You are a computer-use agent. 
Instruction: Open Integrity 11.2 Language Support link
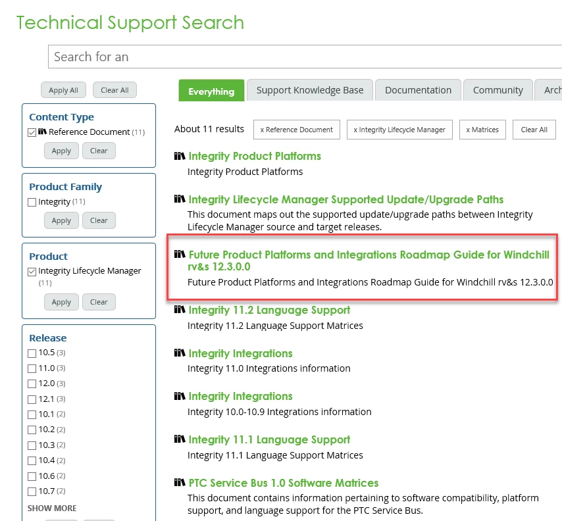pyautogui.click(x=269, y=310)
